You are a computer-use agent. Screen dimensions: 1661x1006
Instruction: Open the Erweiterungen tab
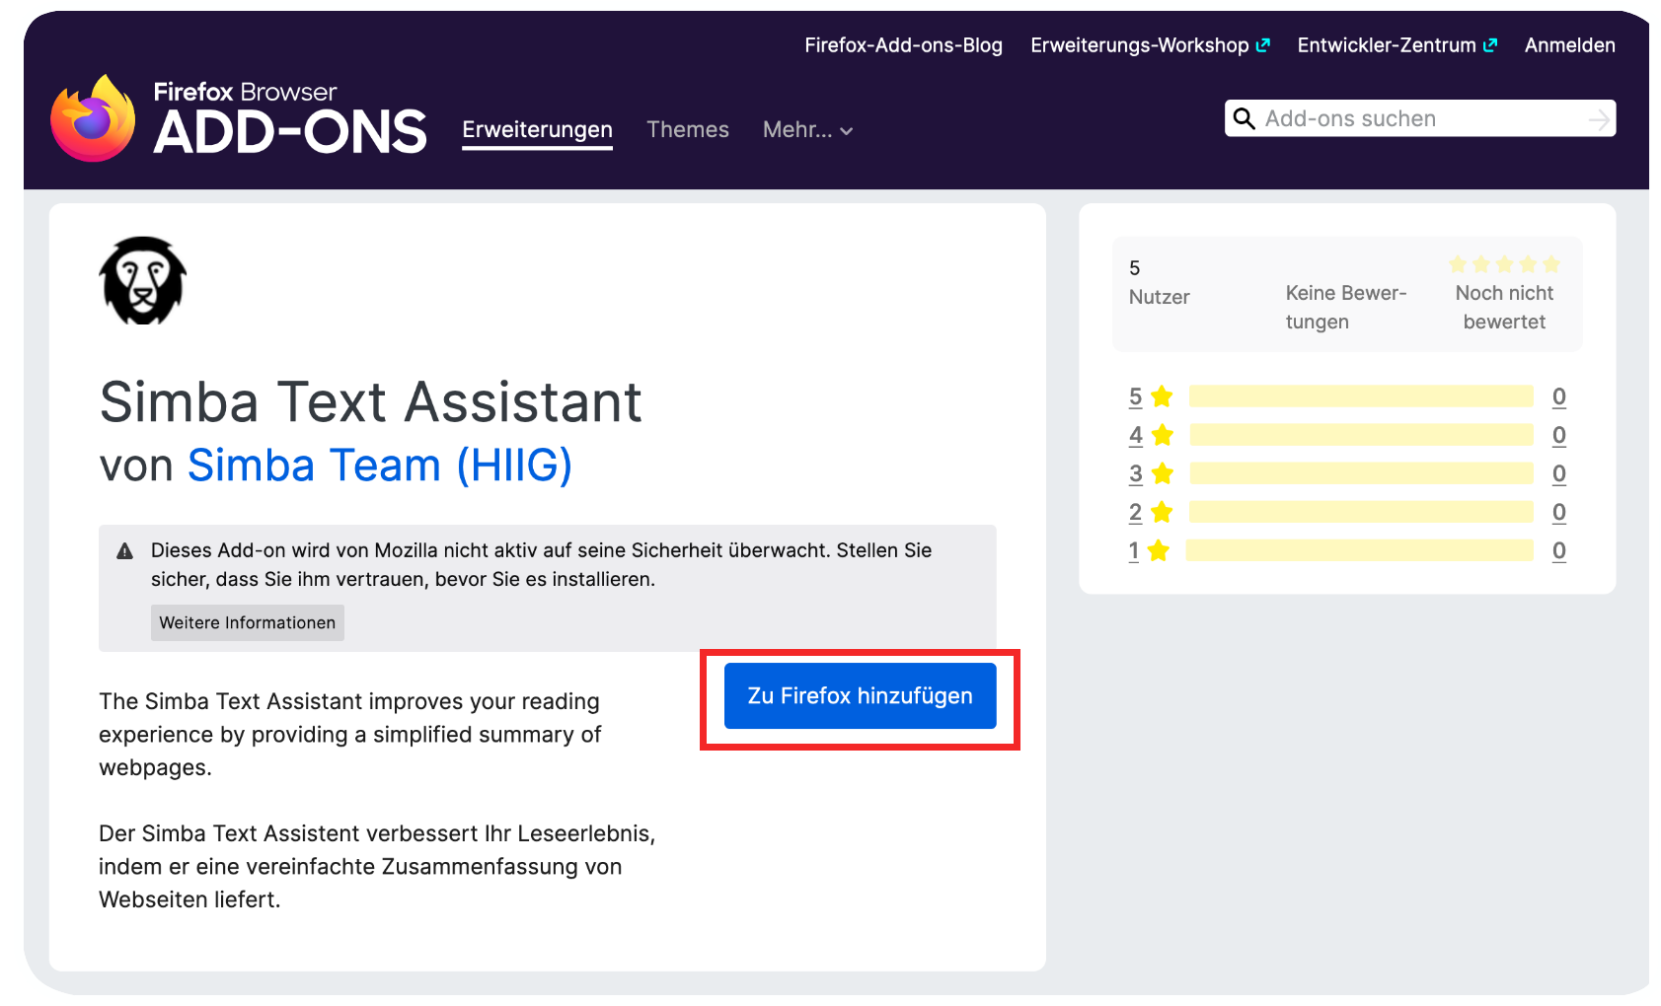click(537, 130)
